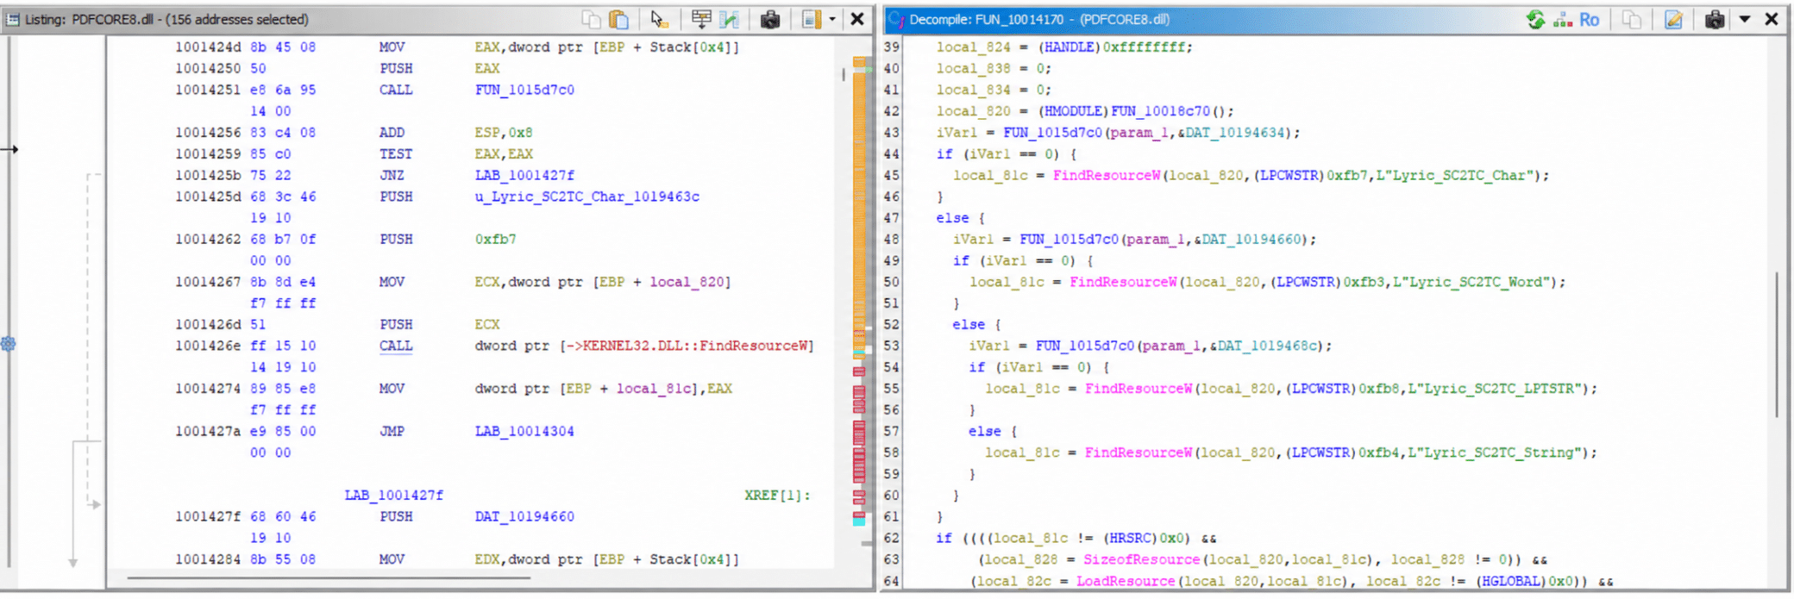Select the Listing panel title bar
This screenshot has width=1794, height=599.
click(x=439, y=19)
